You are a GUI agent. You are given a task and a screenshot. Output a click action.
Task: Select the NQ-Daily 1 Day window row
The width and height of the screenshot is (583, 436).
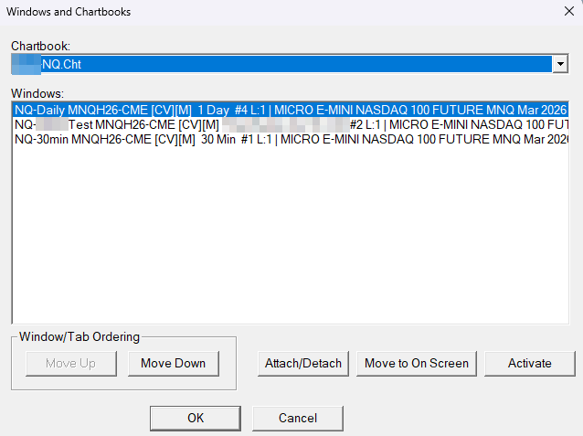[x=291, y=110]
